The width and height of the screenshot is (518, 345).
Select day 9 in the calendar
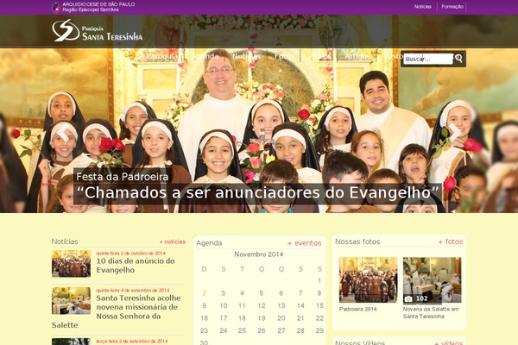point(204,305)
